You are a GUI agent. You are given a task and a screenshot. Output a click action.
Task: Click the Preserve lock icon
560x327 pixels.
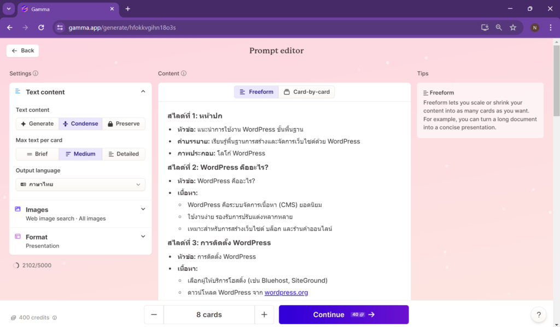[110, 124]
